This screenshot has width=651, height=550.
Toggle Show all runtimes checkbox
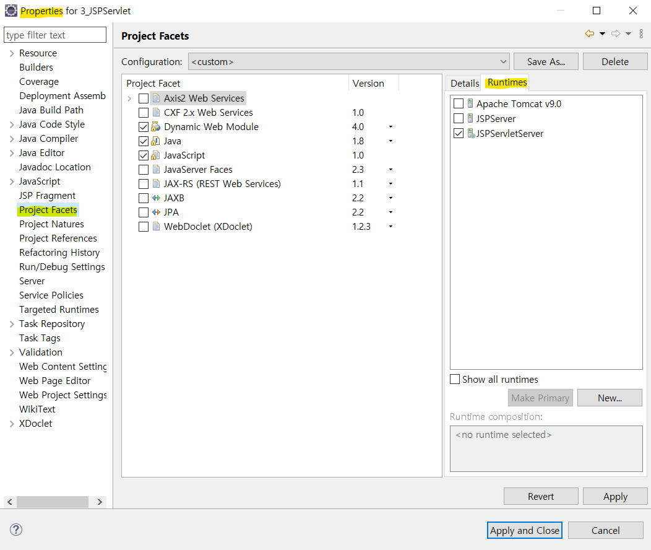(x=455, y=379)
